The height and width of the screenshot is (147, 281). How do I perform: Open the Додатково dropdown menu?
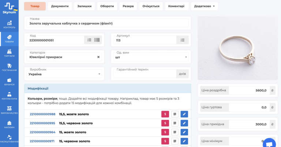click(x=204, y=6)
